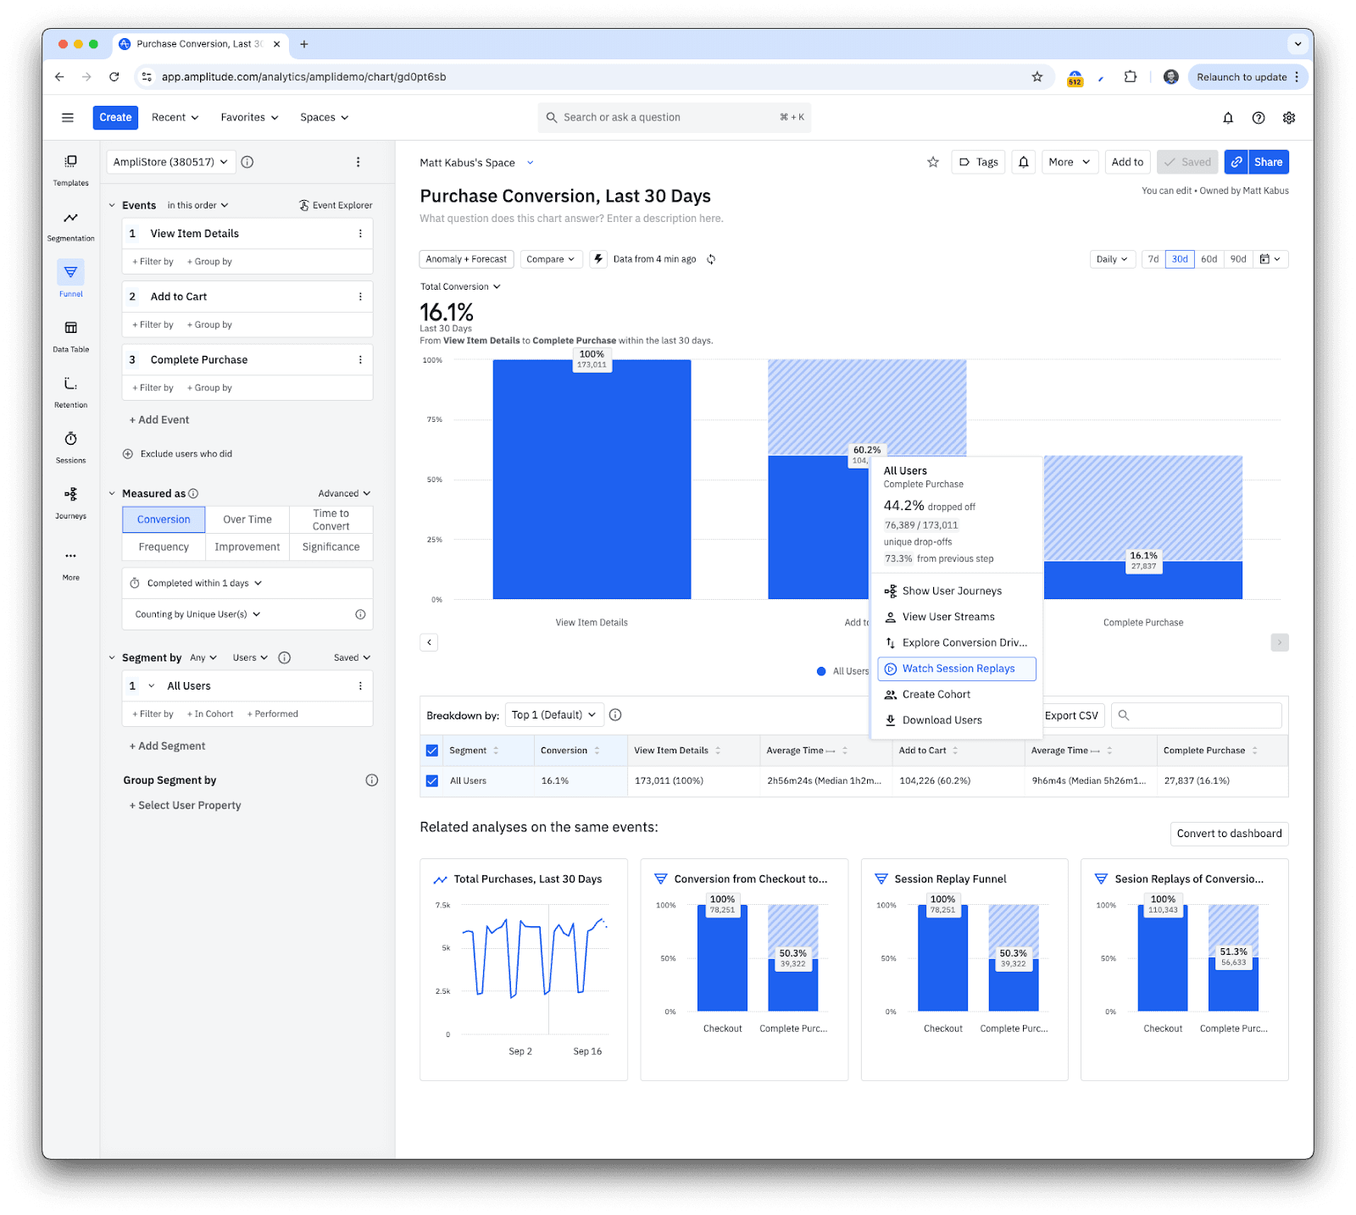Star the Purchase Conversion chart as favorite
This screenshot has height=1215, width=1356.
[x=933, y=162]
